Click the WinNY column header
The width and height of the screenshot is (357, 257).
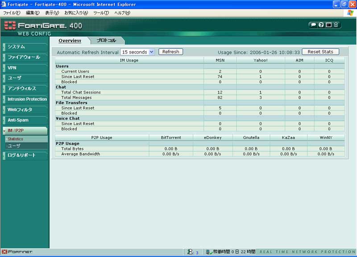(326, 138)
